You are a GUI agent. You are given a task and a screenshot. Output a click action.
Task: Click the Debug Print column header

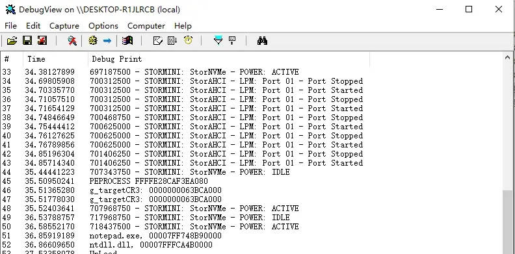tap(229, 59)
